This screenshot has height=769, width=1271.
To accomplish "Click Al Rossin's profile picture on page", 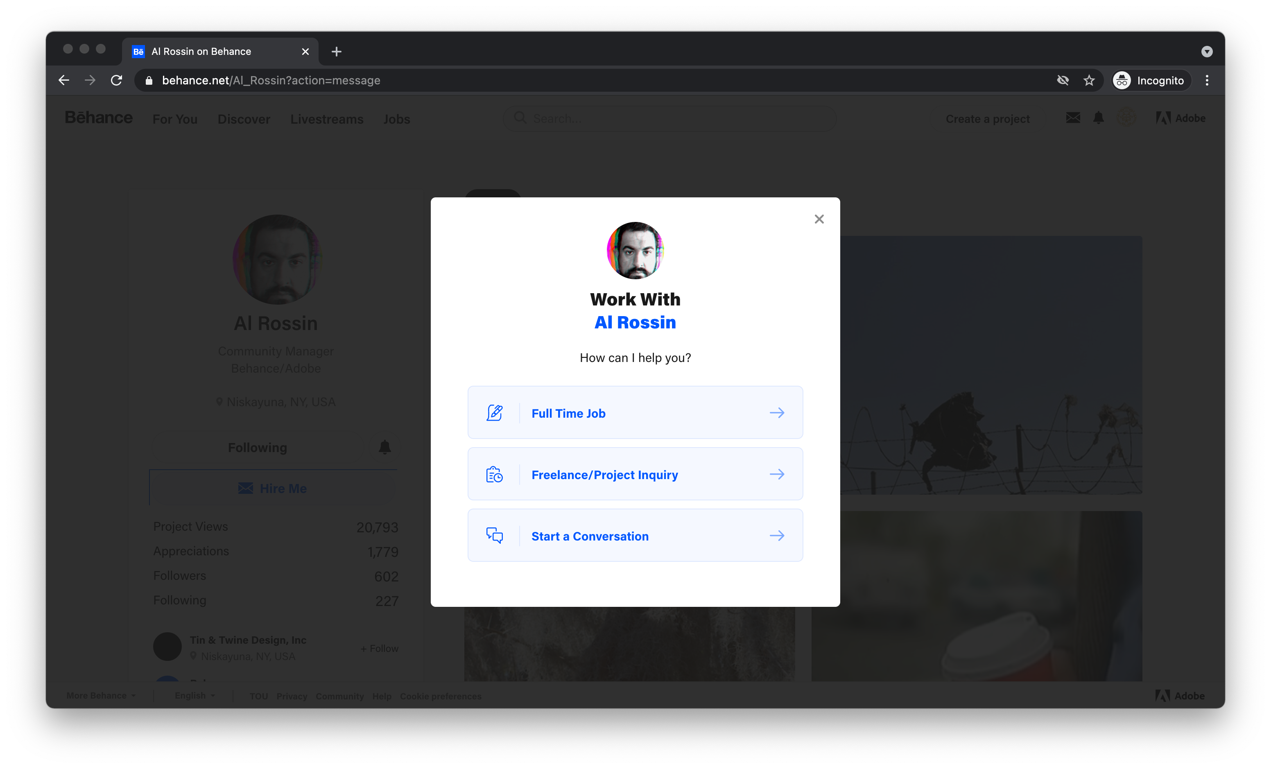I will point(278,260).
